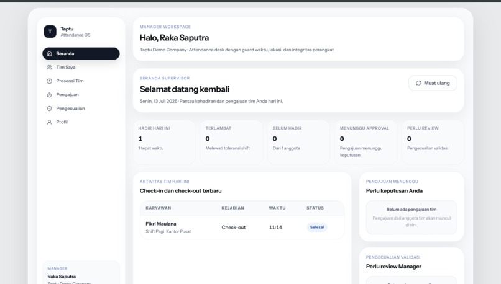This screenshot has height=284, width=501.
Task: Click the Check-out event cell
Action: tap(234, 228)
